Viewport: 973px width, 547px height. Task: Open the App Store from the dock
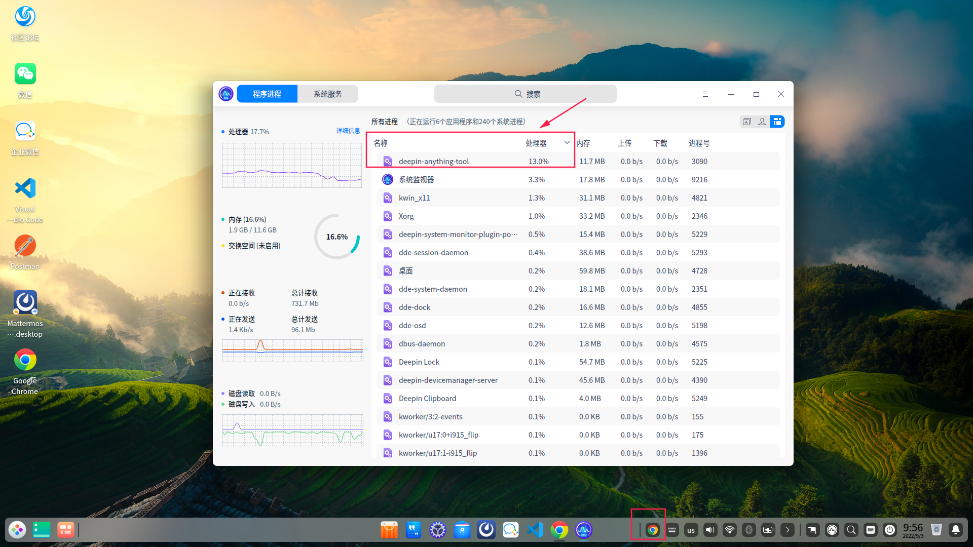pyautogui.click(x=389, y=530)
